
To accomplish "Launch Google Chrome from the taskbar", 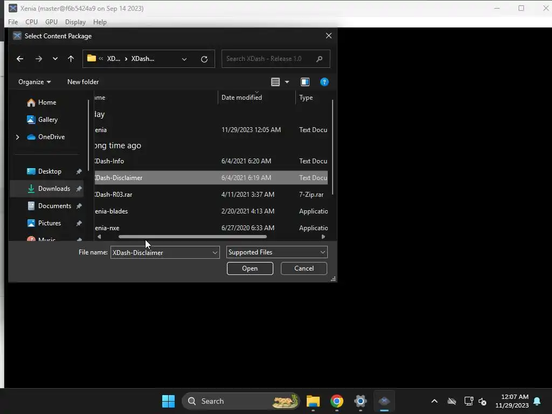I will (337, 401).
